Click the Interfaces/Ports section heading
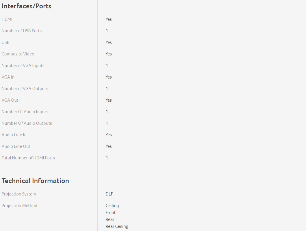Screen dimensions: 306x231 click(x=27, y=6)
